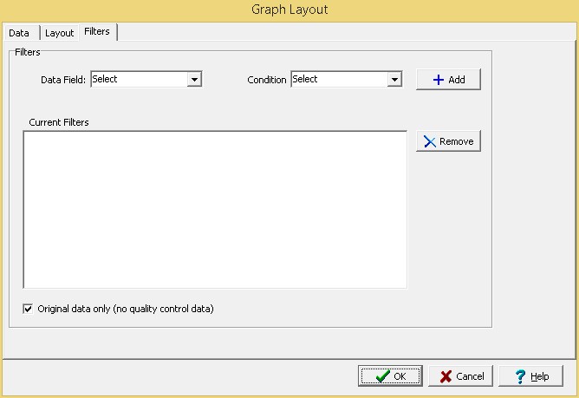This screenshot has height=398, width=579.
Task: Click the green checkmark icon on OK
Action: point(382,376)
